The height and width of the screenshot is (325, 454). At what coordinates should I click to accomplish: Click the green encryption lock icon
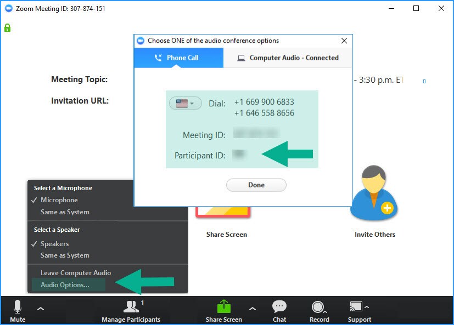click(x=7, y=28)
